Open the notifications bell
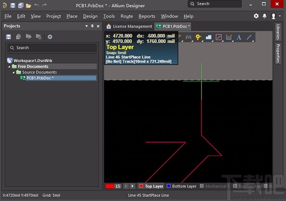 click(264, 16)
